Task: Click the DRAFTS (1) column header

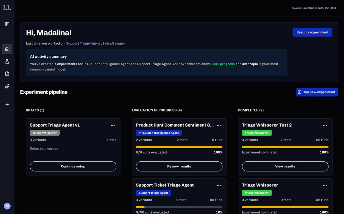Action: click(x=35, y=110)
